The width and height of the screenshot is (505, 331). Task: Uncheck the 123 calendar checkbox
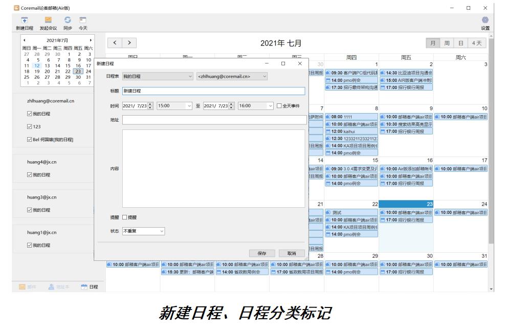click(30, 126)
